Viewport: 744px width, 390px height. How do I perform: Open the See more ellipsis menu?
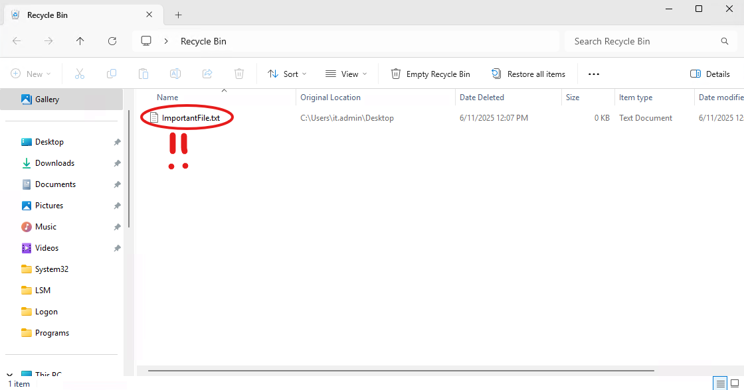(x=594, y=74)
